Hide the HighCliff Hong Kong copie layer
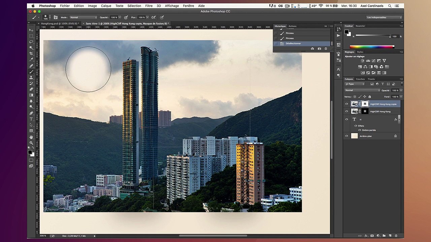 pyautogui.click(x=346, y=104)
